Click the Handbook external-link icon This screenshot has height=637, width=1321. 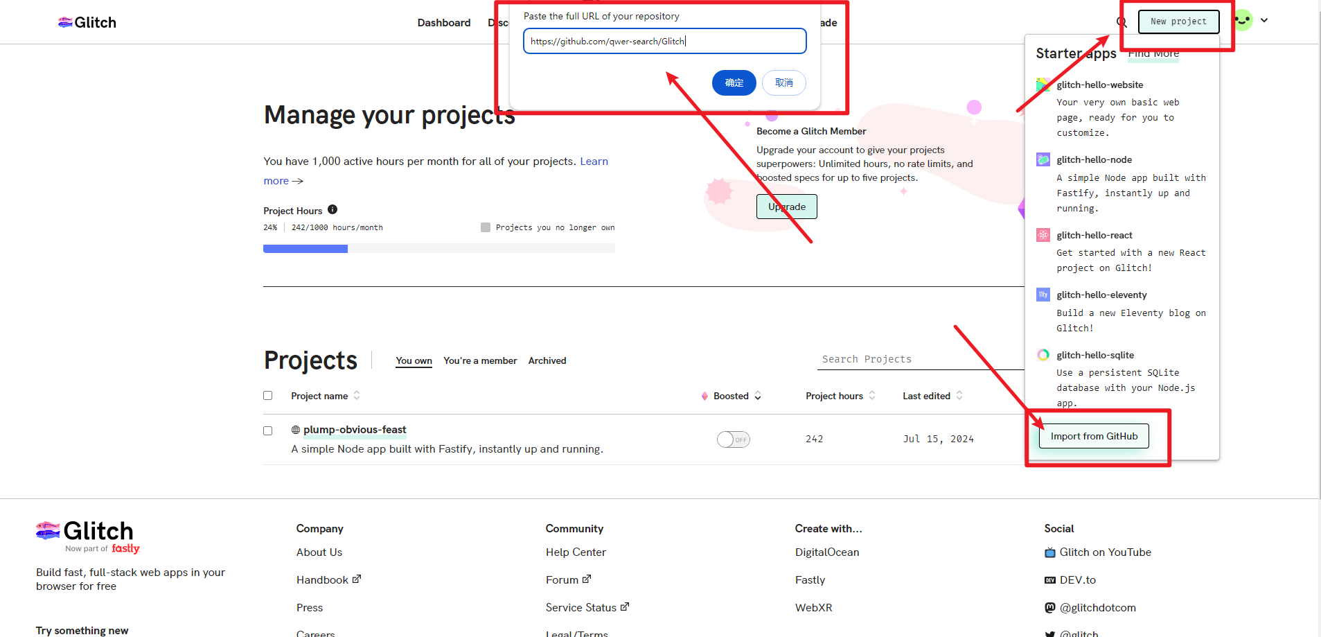pos(357,579)
